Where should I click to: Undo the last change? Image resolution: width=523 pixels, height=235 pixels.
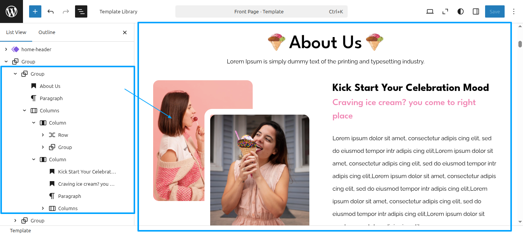click(51, 11)
